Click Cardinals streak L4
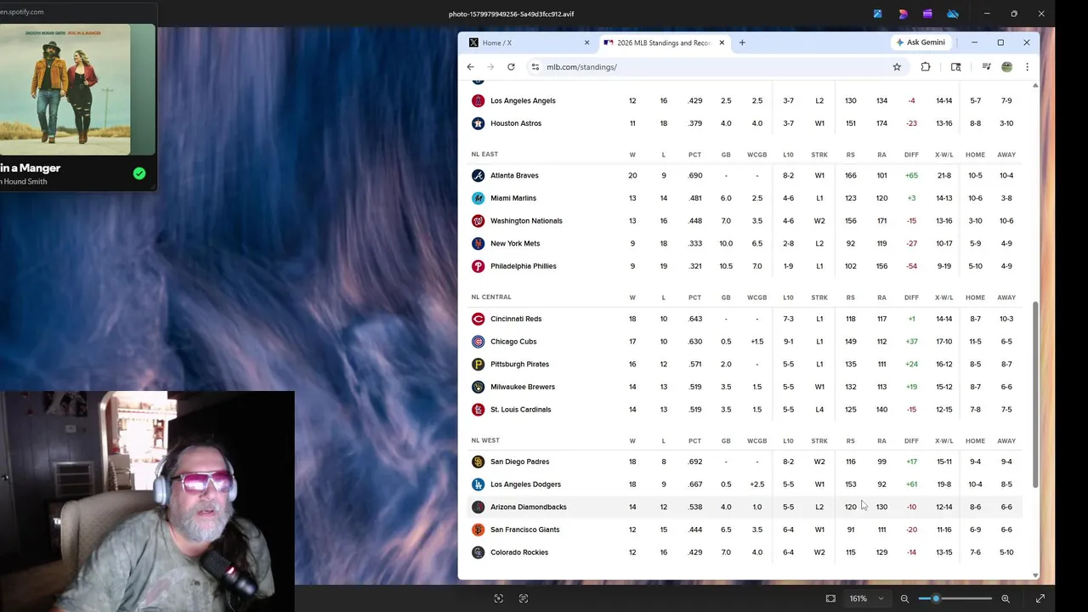1088x612 pixels. click(819, 410)
